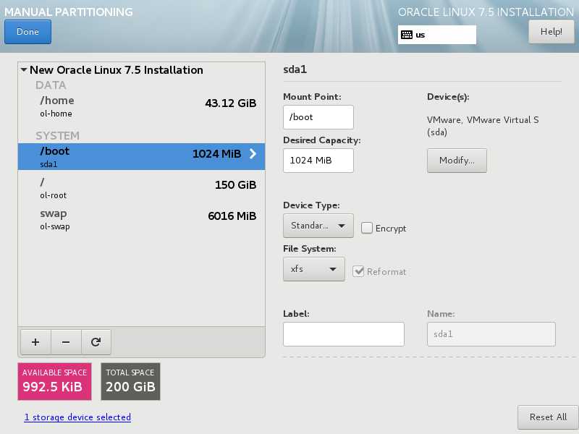Click the disabled Name field showing sda1
The height and width of the screenshot is (434, 579).
coord(491,334)
